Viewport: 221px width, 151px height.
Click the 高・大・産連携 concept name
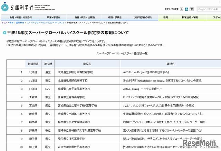(x=162, y=131)
